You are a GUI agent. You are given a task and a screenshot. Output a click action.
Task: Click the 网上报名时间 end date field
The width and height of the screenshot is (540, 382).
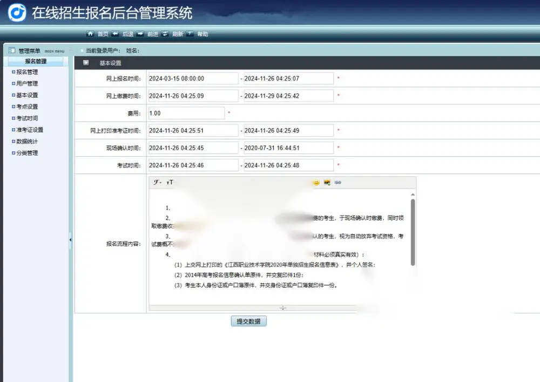(x=288, y=78)
